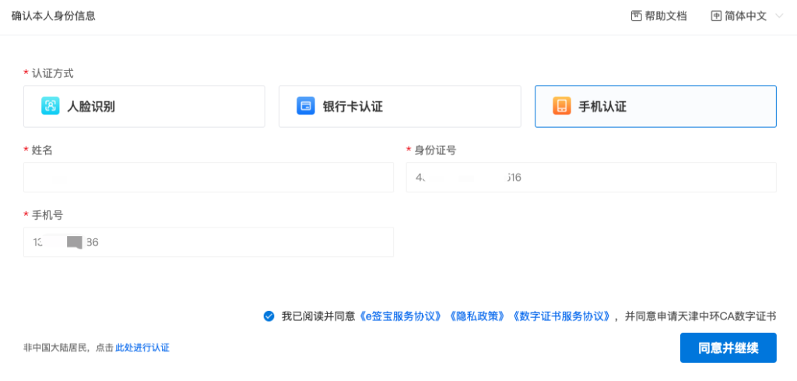Click the blue bank card icon

tap(306, 107)
